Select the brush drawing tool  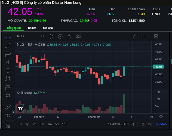[x=8, y=62]
